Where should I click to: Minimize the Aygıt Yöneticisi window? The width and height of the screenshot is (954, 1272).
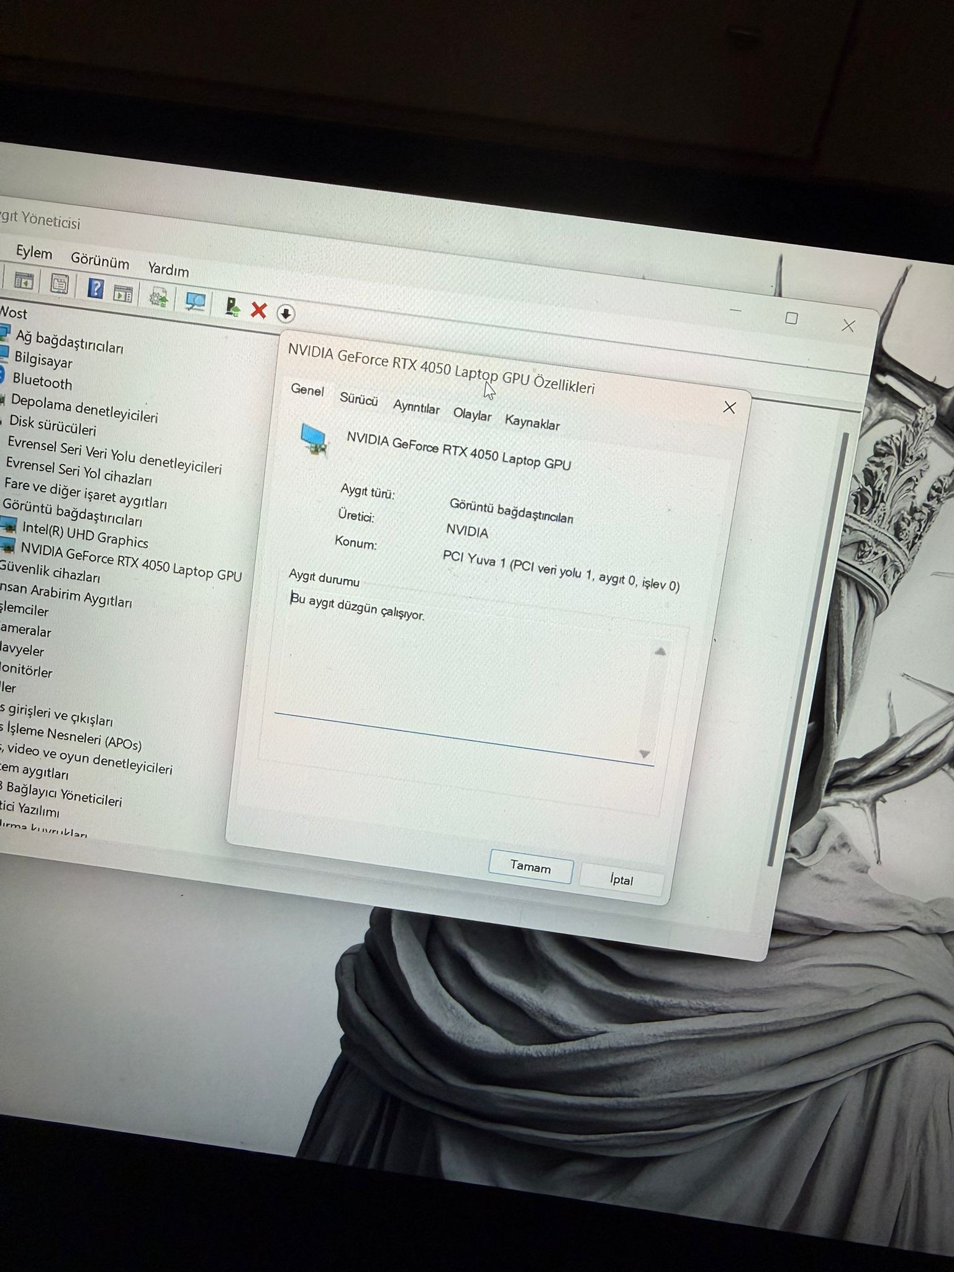pyautogui.click(x=735, y=310)
